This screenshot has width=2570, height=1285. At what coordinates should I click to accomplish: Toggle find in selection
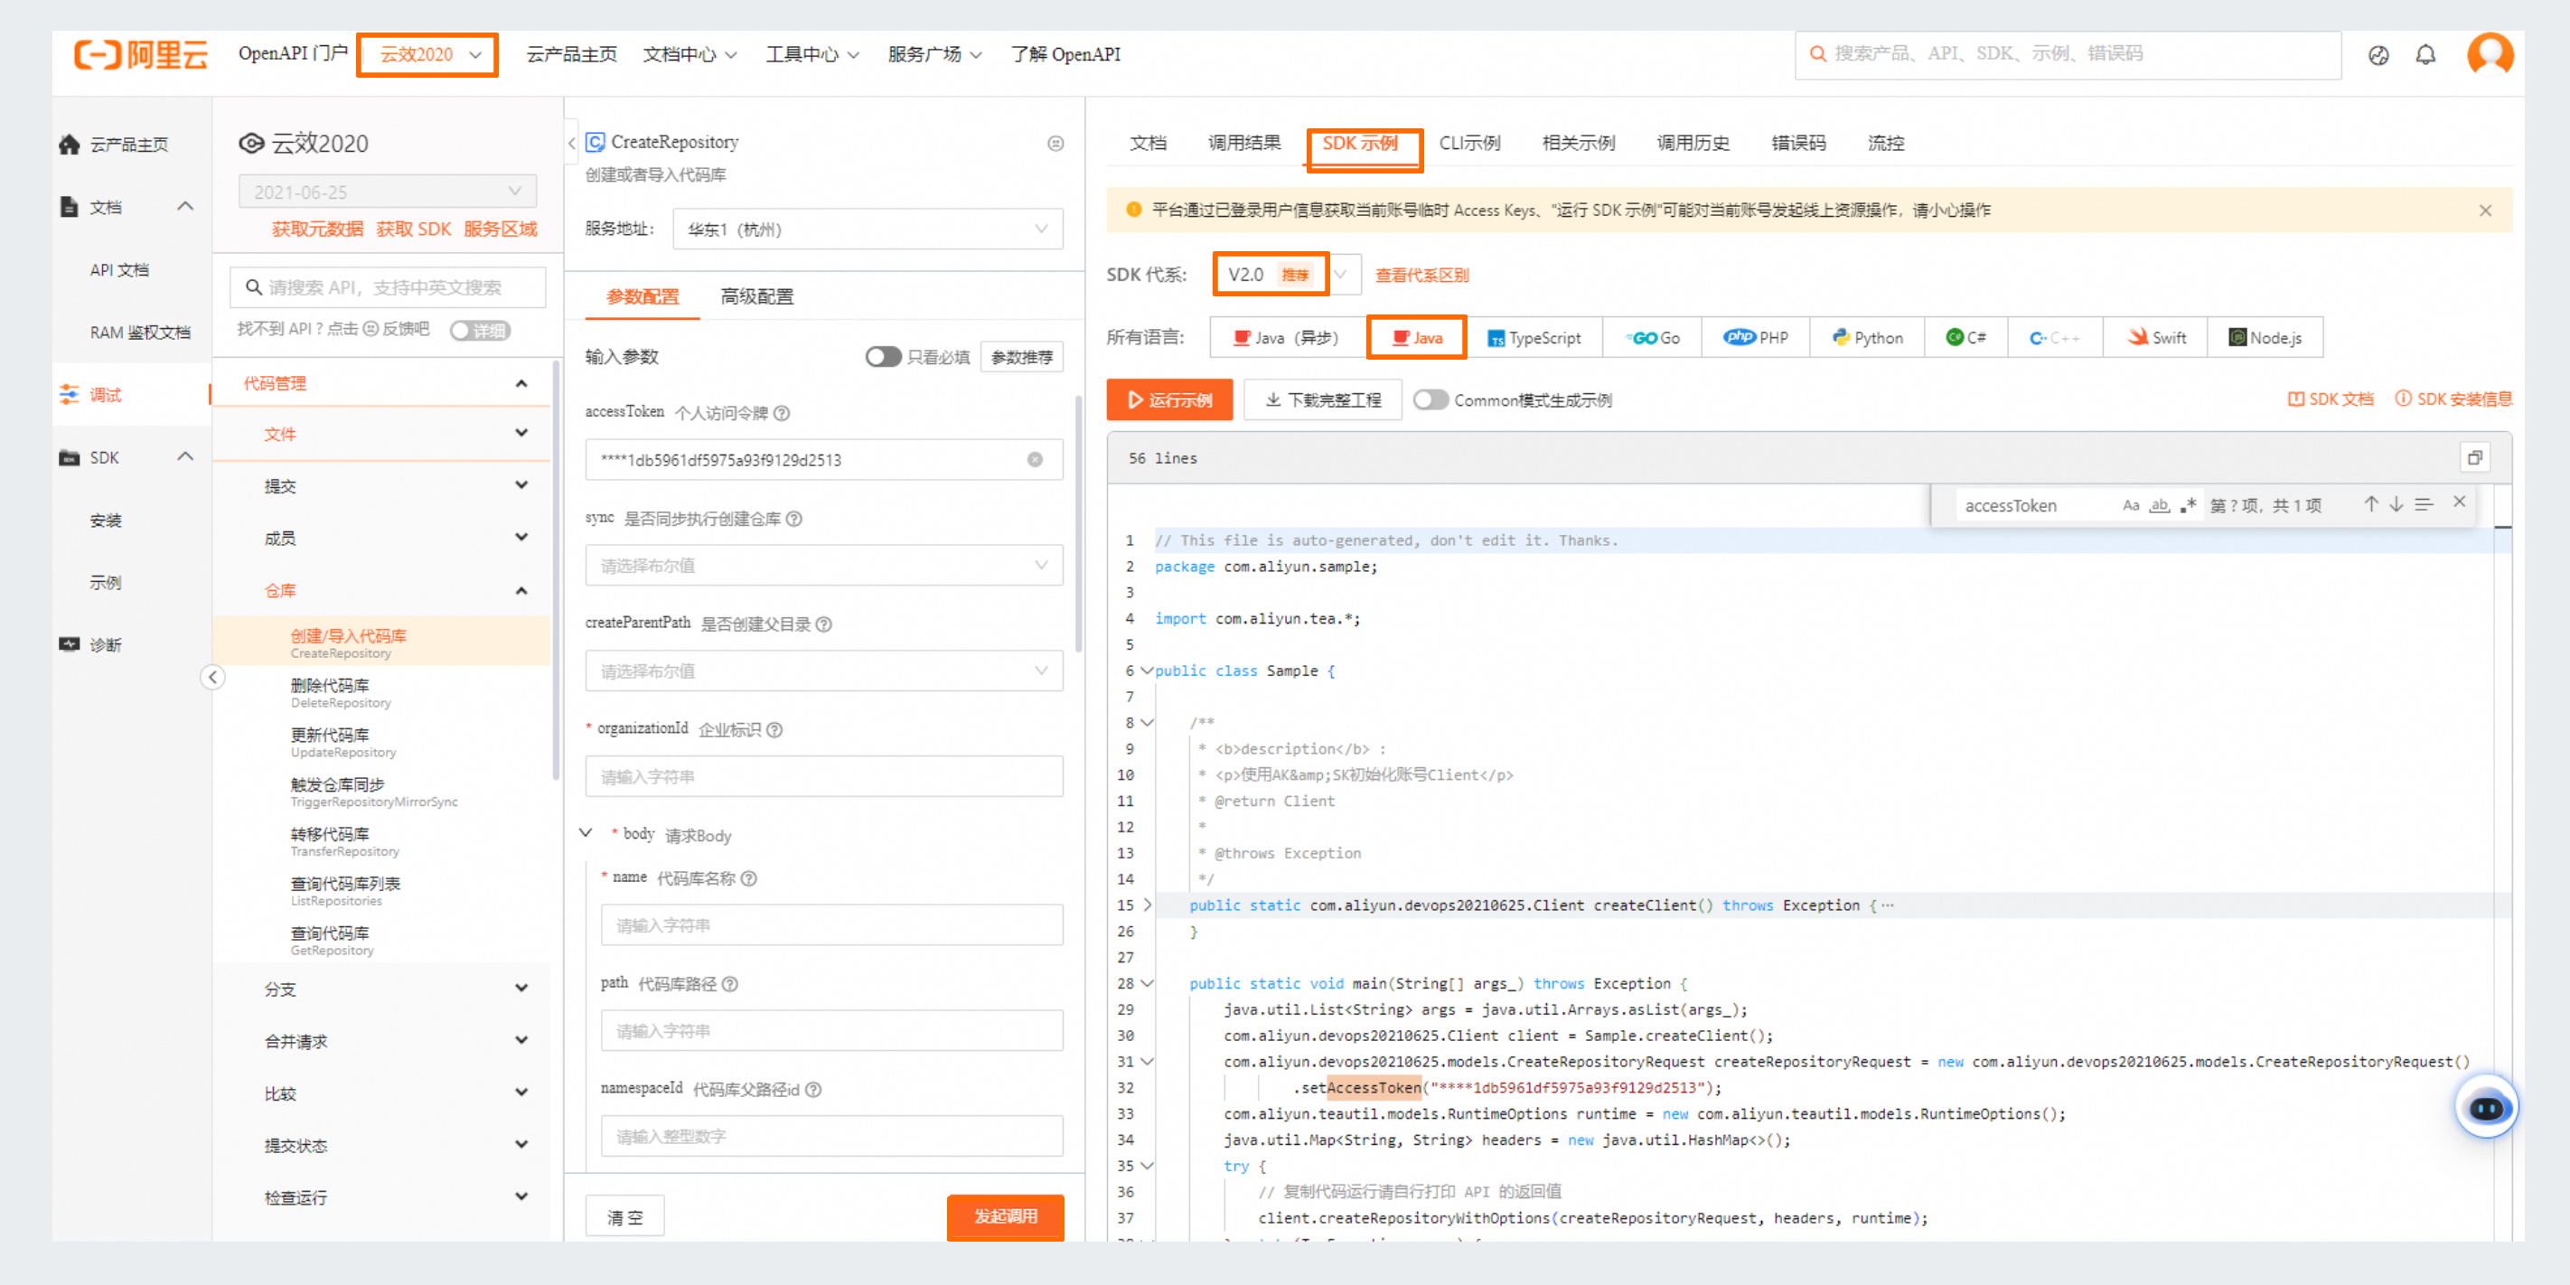(x=2425, y=505)
